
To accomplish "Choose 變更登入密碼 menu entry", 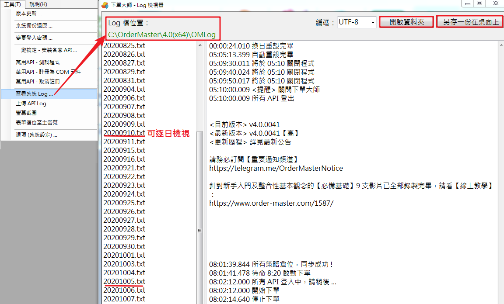I will click(34, 38).
